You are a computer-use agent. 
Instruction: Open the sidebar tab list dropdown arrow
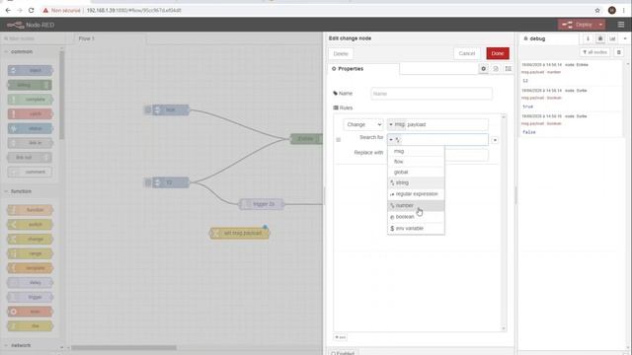click(x=625, y=38)
